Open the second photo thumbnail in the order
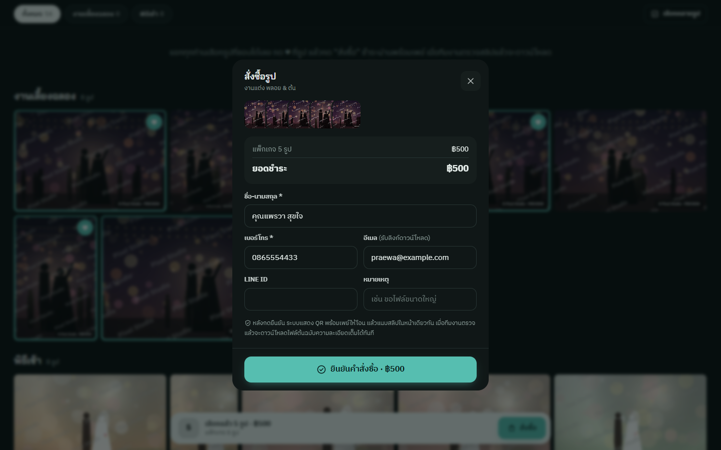Image resolution: width=721 pixels, height=450 pixels. tap(277, 114)
